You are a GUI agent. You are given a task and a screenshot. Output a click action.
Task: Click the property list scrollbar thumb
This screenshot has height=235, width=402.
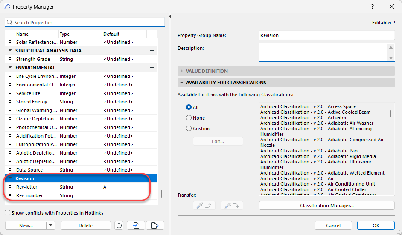161,194
